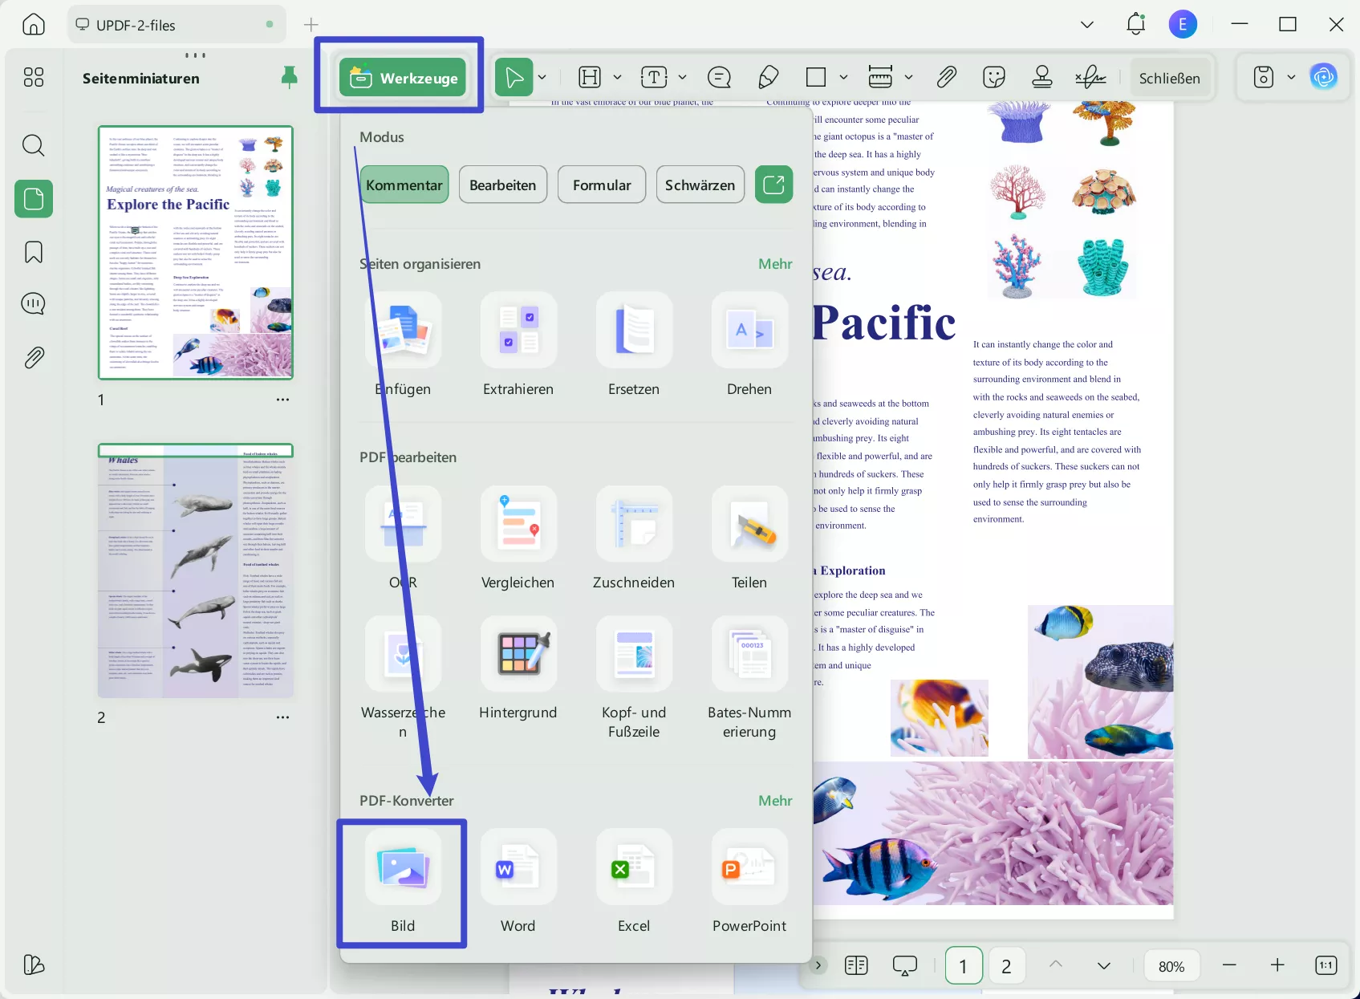Convert PDF to PowerPoint
Screen dimensions: 1360x999
(x=749, y=881)
